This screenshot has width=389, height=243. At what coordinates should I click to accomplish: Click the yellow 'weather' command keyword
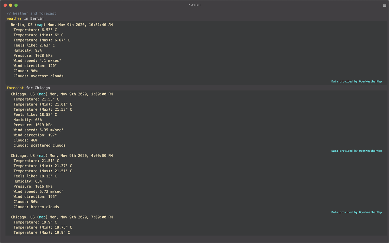click(14, 18)
